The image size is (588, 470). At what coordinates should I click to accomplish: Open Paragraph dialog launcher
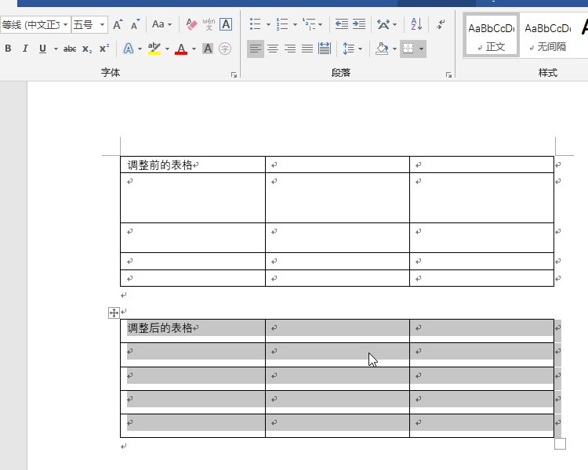448,75
